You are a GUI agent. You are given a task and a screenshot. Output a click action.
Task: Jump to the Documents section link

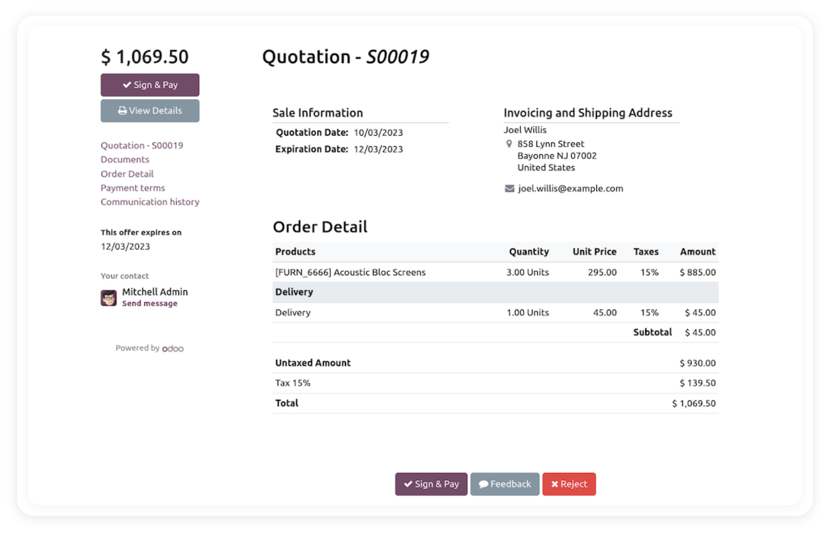point(125,160)
